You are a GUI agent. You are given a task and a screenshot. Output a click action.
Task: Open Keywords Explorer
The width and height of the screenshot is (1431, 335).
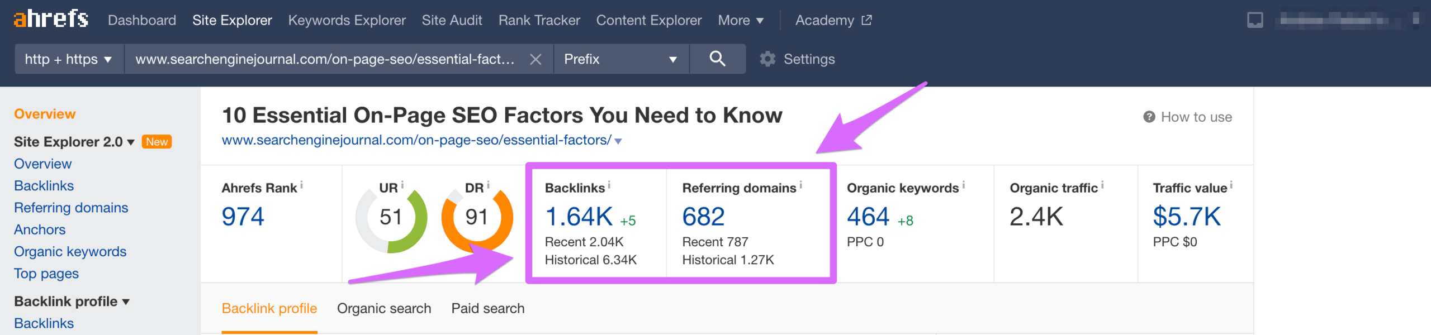pyautogui.click(x=347, y=20)
